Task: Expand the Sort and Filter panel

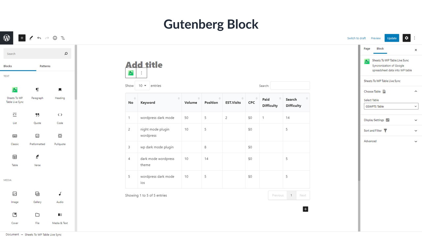Action: (391, 131)
